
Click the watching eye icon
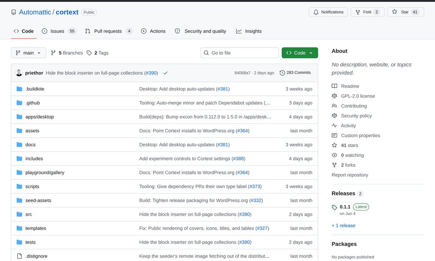click(334, 155)
